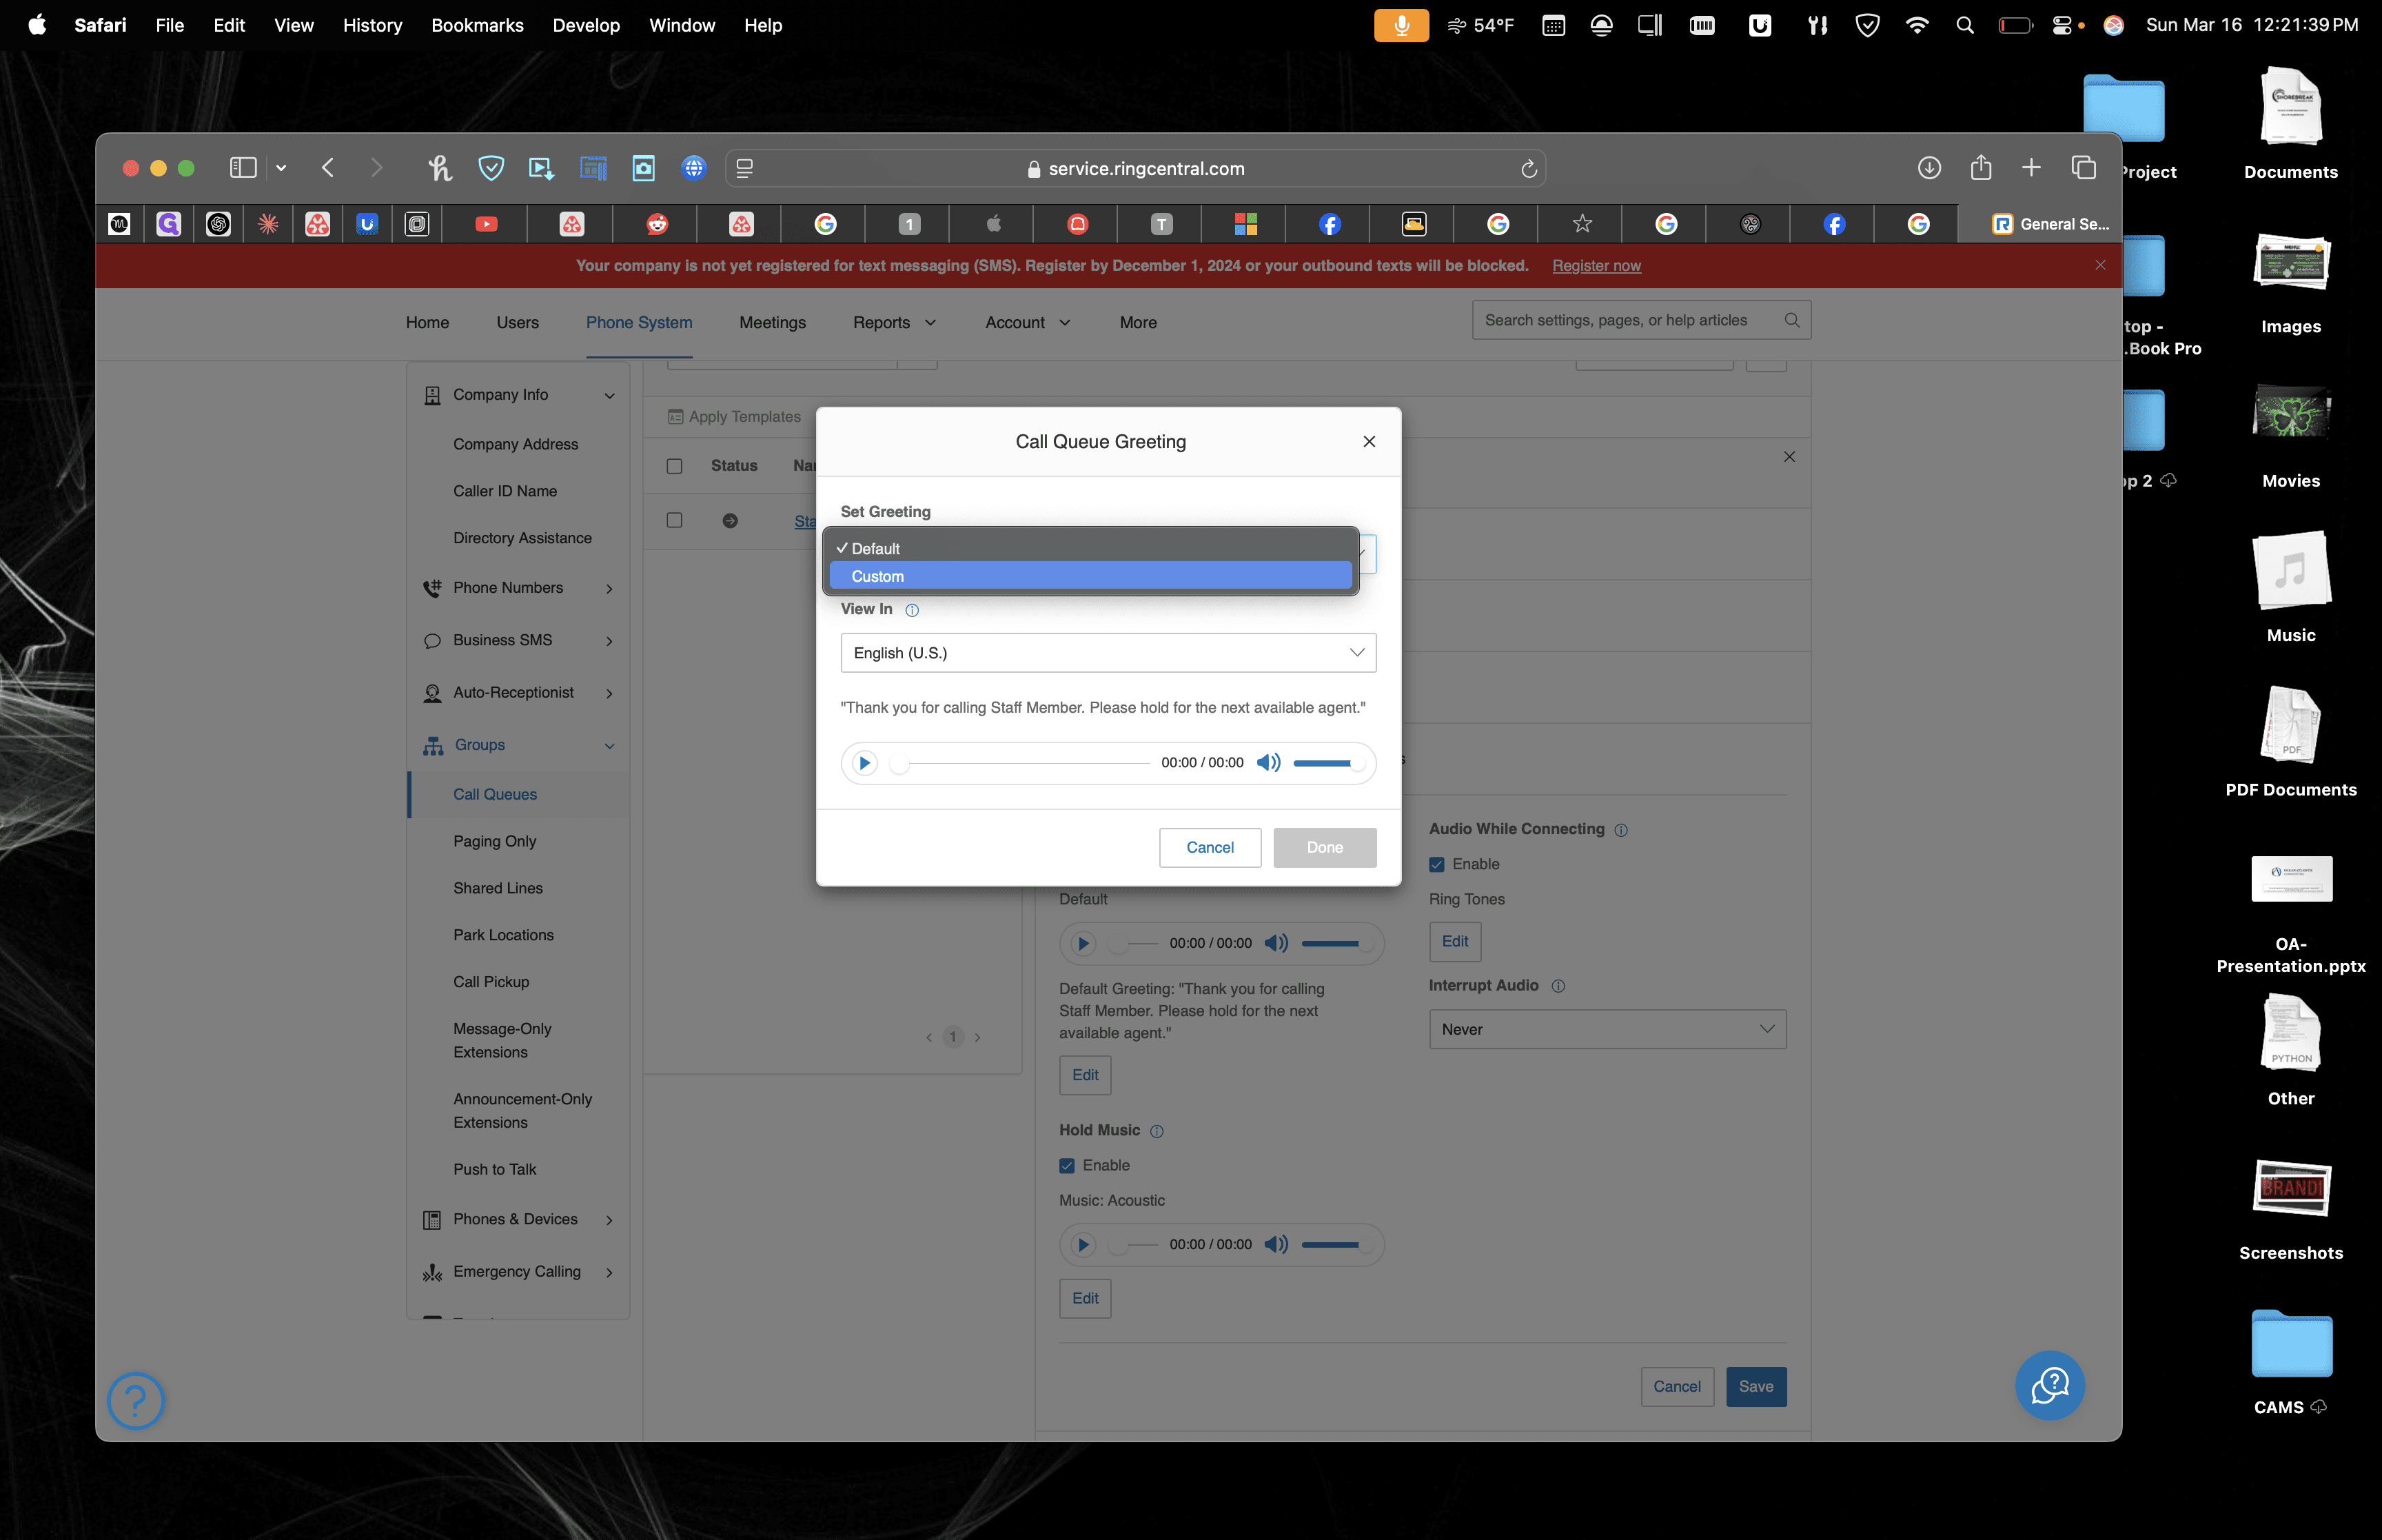Open Safari tab overview icon
2382x1540 pixels.
tap(2083, 168)
